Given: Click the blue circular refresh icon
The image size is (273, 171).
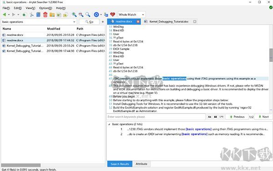Looking at the screenshot, I should tap(96, 15).
